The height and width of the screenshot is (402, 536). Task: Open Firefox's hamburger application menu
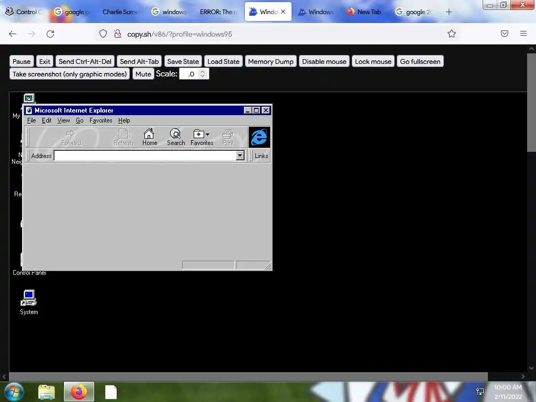click(x=523, y=33)
